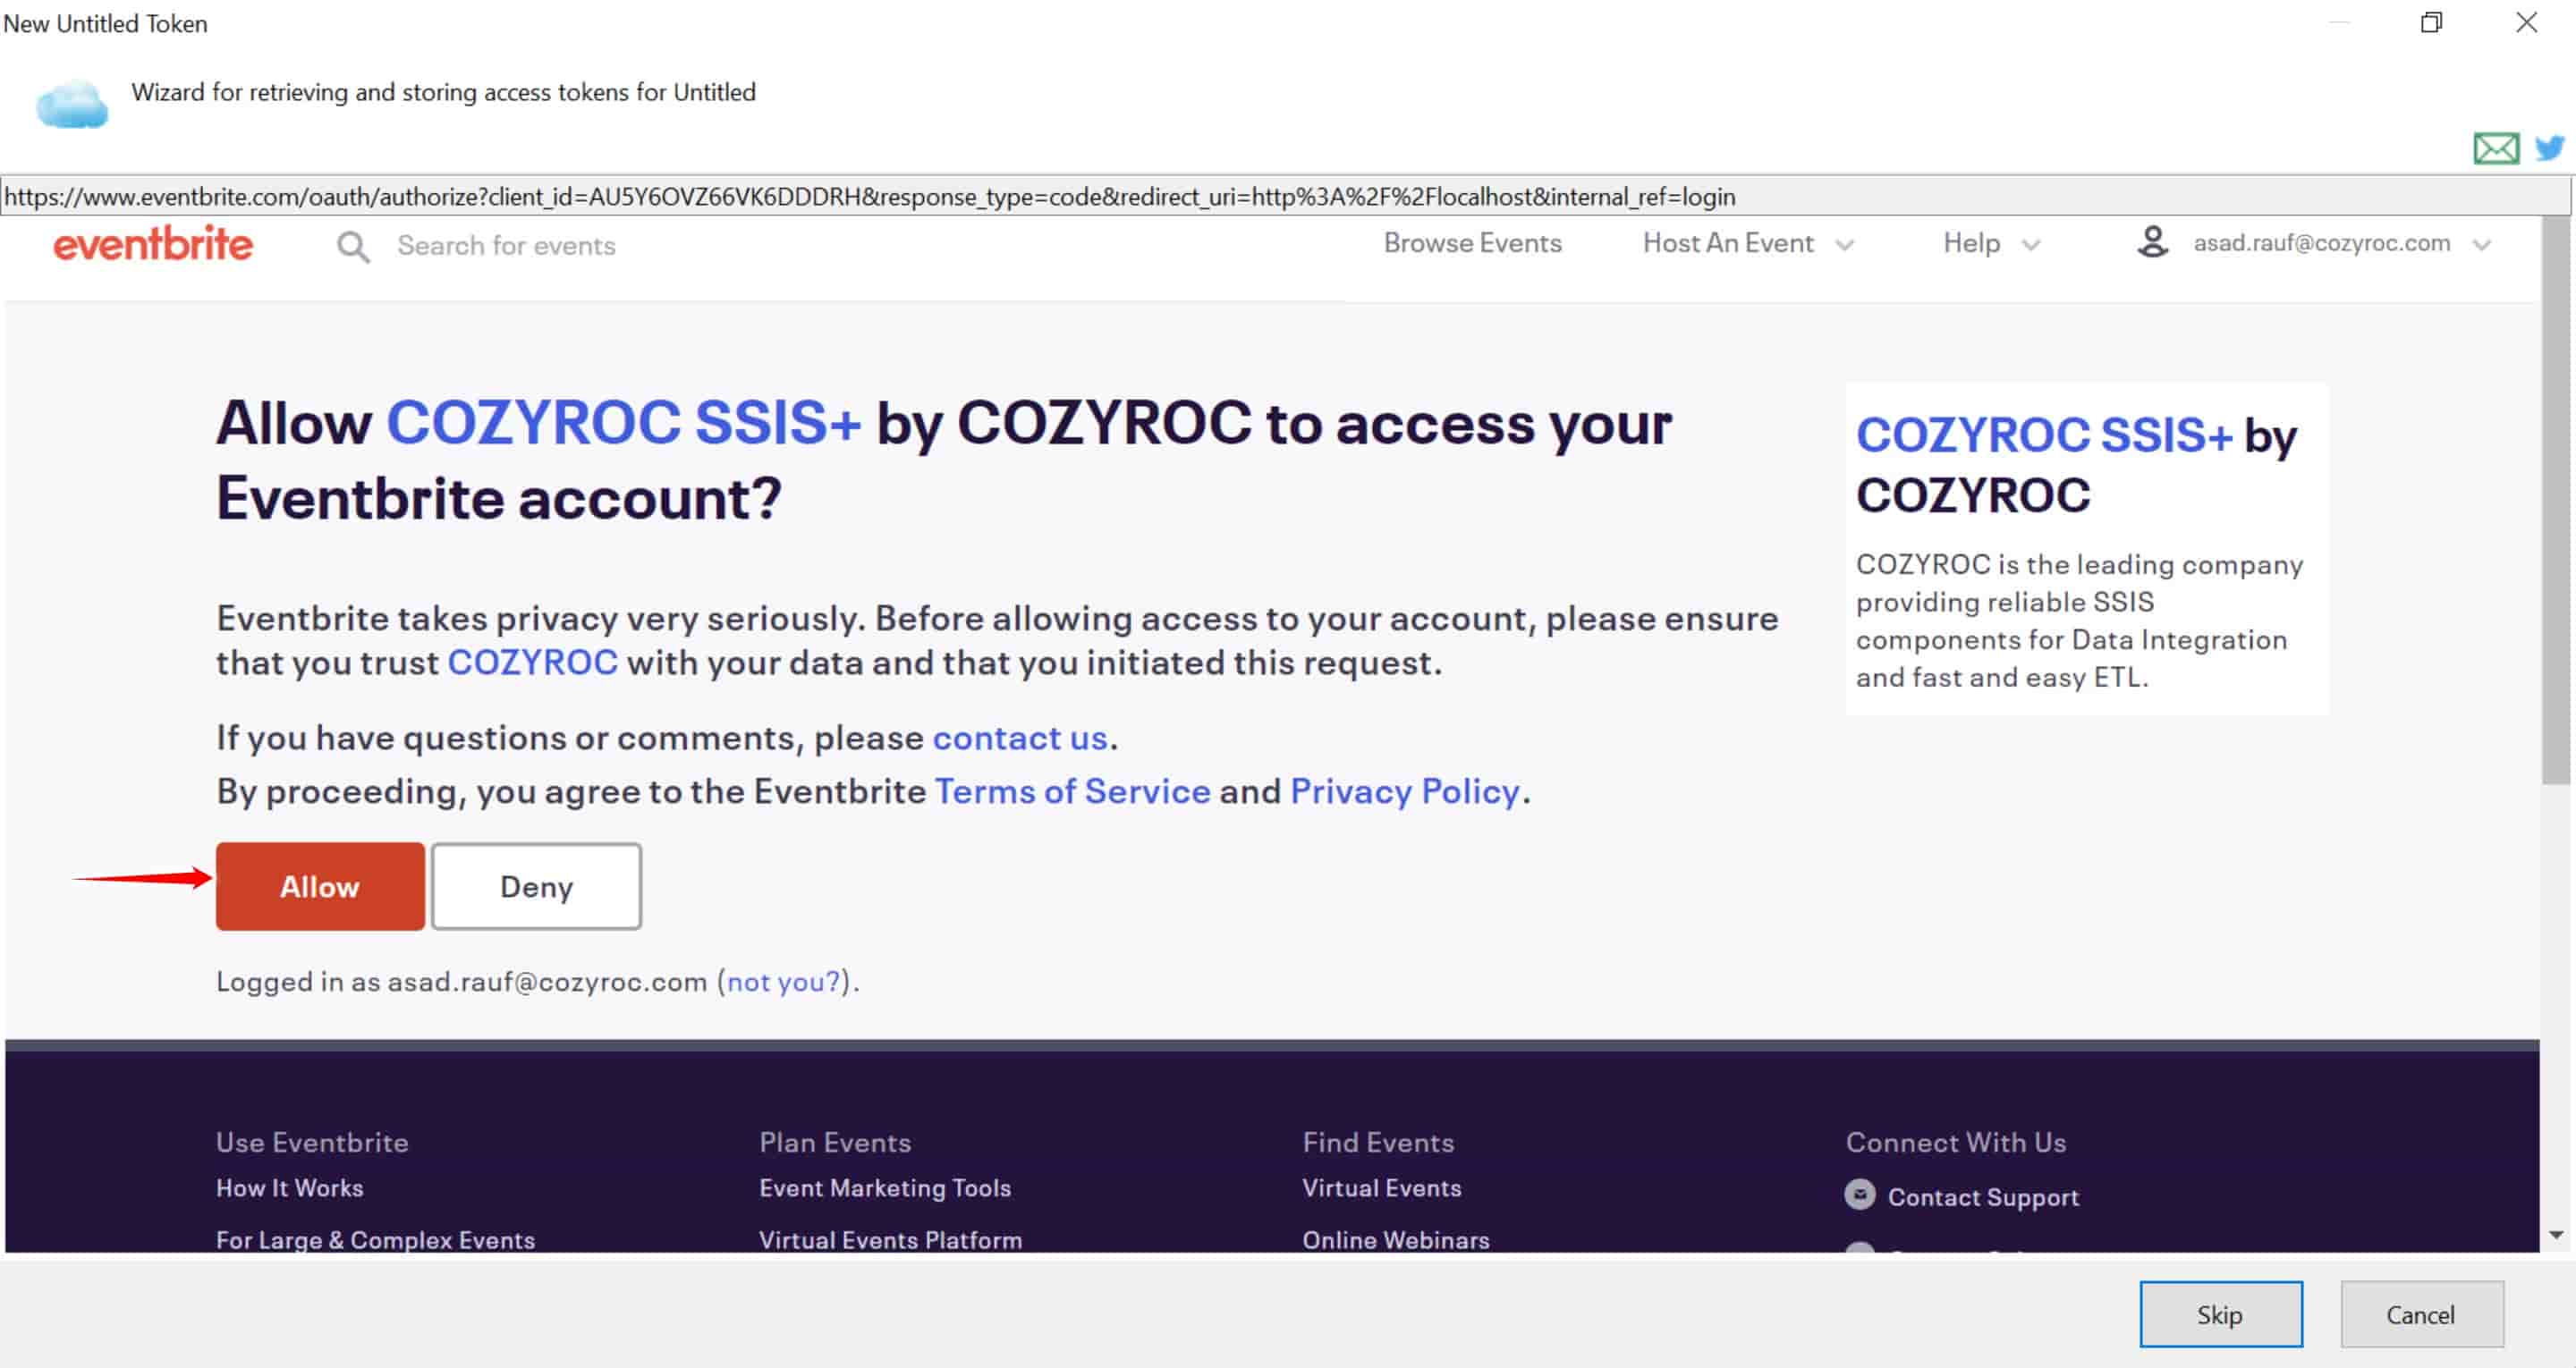Viewport: 2576px width, 1368px height.
Task: Restore the window using title bar icon
Action: [x=2432, y=22]
